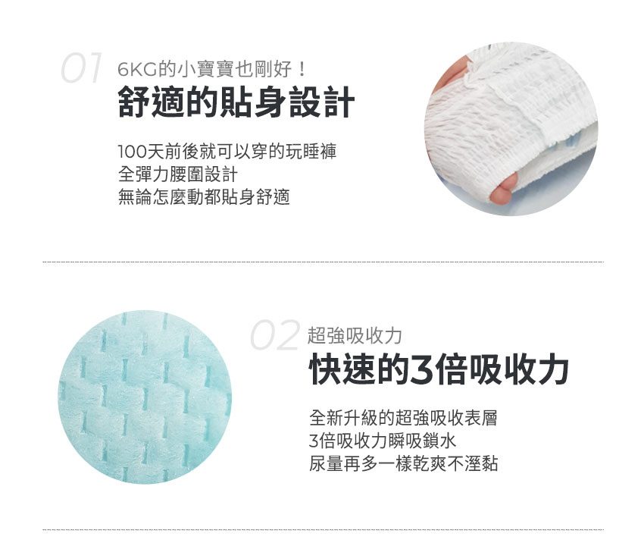Viewport: 644px width, 543px height.
Task: Click the character 舒 in the first heading
Action: pyautogui.click(x=134, y=102)
